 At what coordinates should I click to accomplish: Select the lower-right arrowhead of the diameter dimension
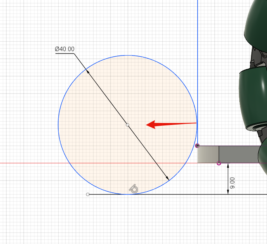(168, 179)
